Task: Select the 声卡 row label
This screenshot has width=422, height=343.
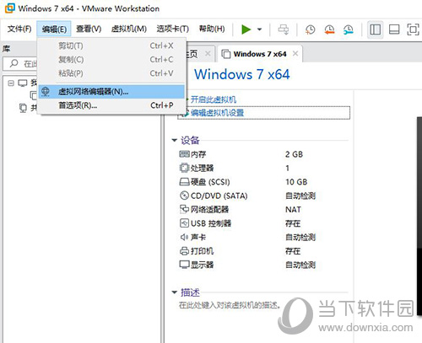Action: [198, 238]
